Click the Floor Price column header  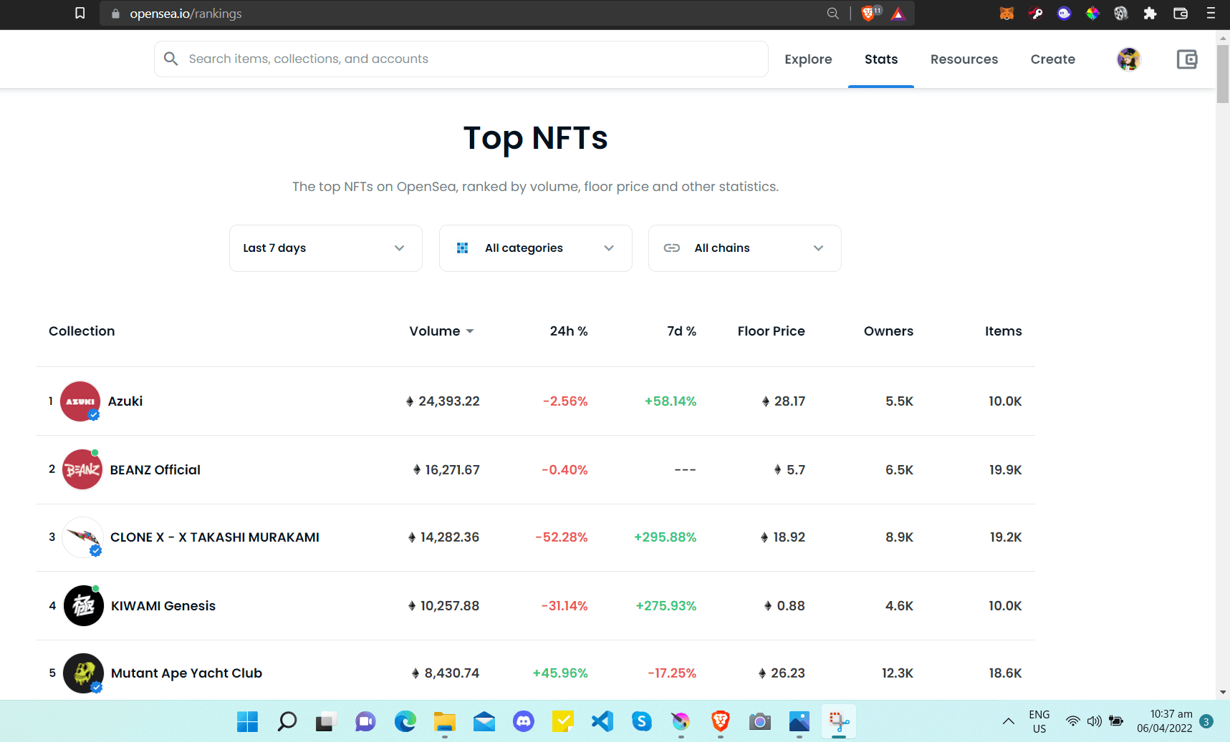772,331
